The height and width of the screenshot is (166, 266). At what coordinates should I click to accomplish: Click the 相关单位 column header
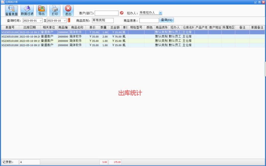49,28
